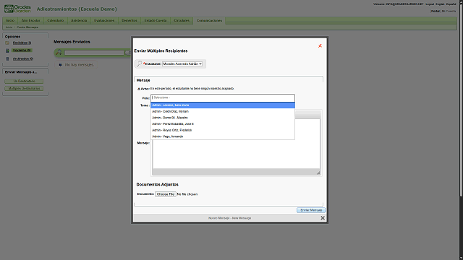Open the Inicio tab
The height and width of the screenshot is (260, 463).
[x=10, y=20]
